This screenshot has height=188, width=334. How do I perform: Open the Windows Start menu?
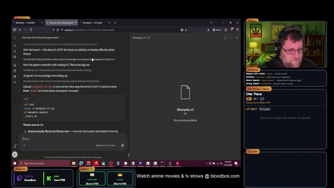pyautogui.click(x=15, y=163)
